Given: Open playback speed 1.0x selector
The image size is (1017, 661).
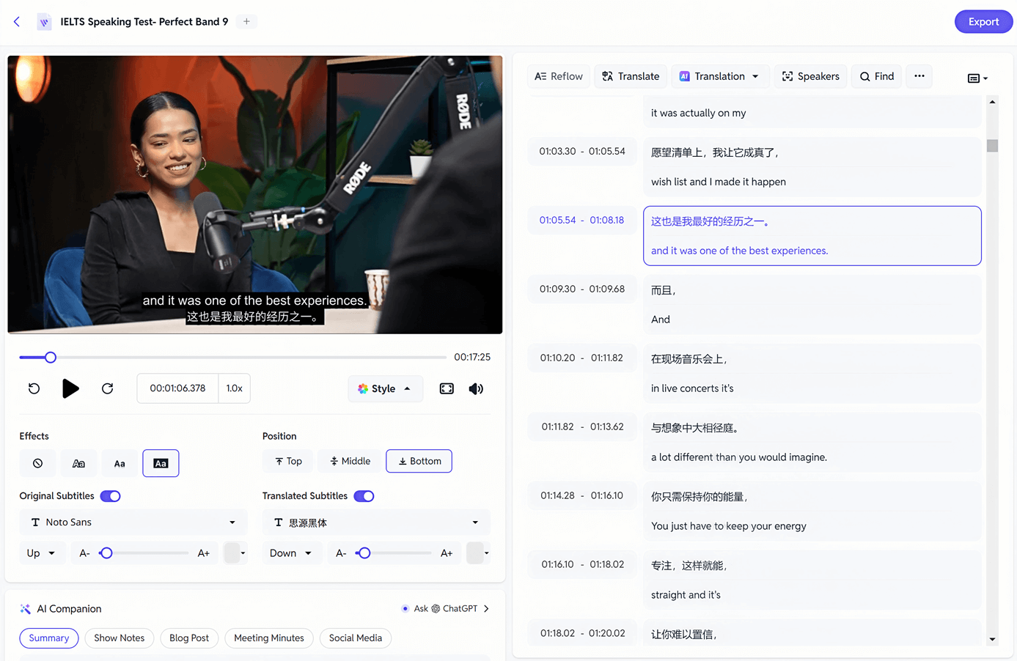Looking at the screenshot, I should coord(235,388).
